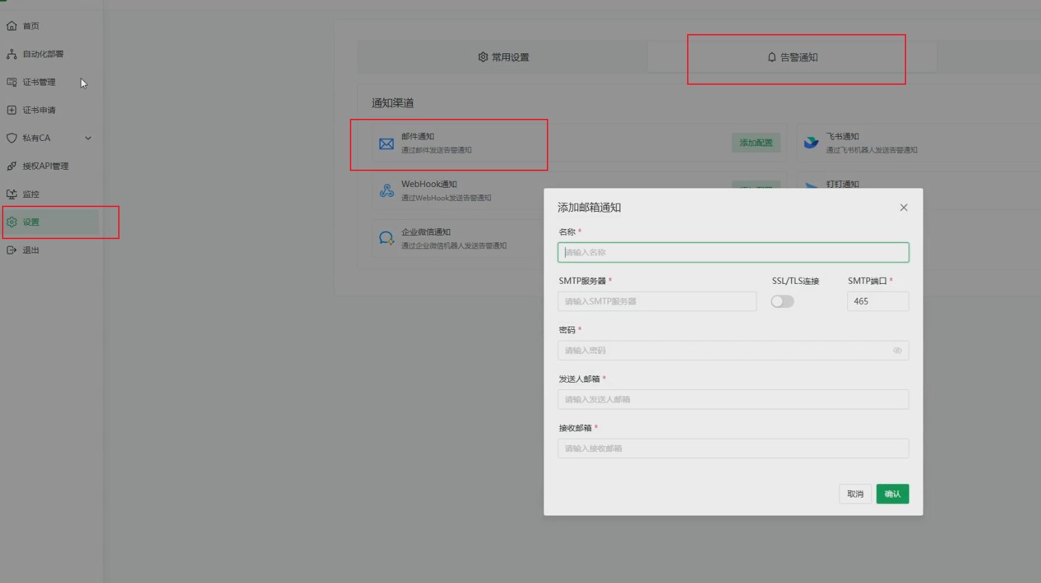Screen dimensions: 1041x583
Task: Click the 添加配置 button for email
Action: coord(755,142)
